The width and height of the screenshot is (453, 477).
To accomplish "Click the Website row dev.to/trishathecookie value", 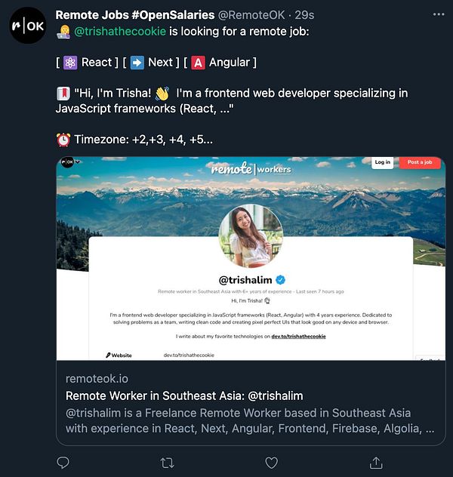I will click(x=189, y=355).
